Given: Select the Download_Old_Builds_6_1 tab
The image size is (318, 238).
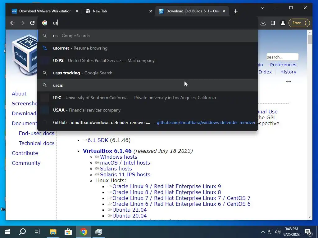Looking at the screenshot, I should pos(192,11).
